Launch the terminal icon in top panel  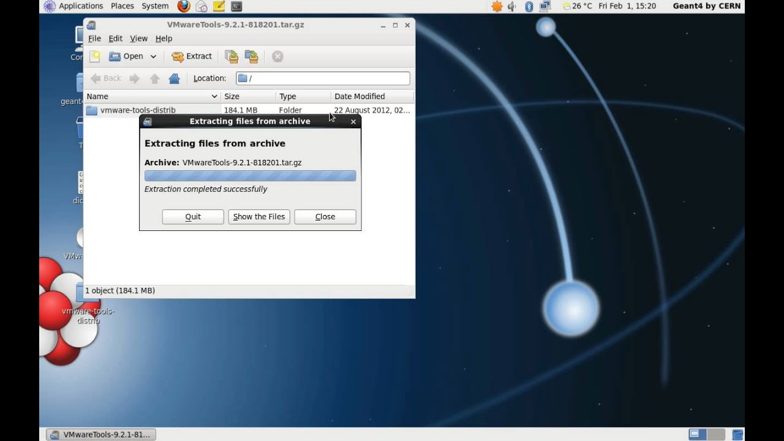click(236, 6)
